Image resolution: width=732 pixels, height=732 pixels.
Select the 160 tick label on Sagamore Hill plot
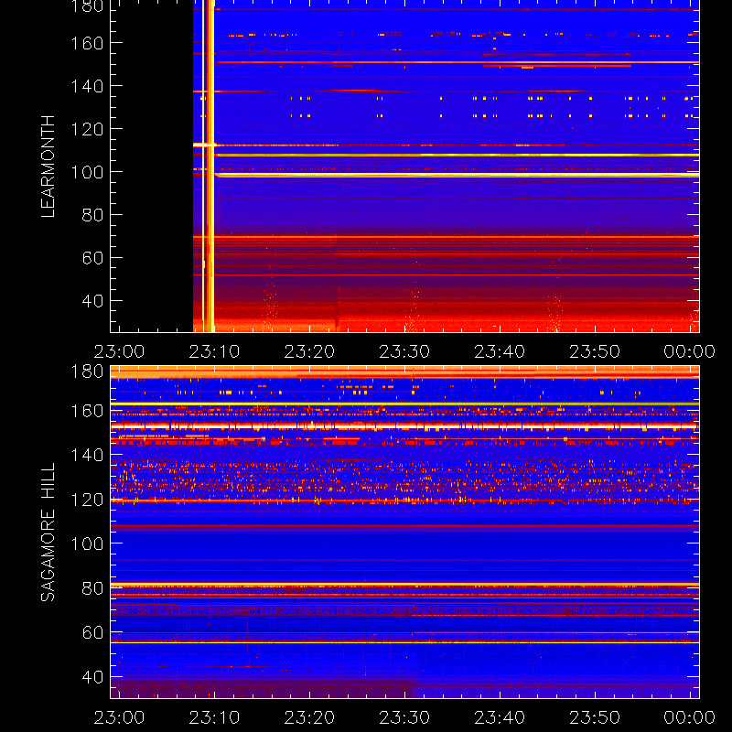point(87,411)
